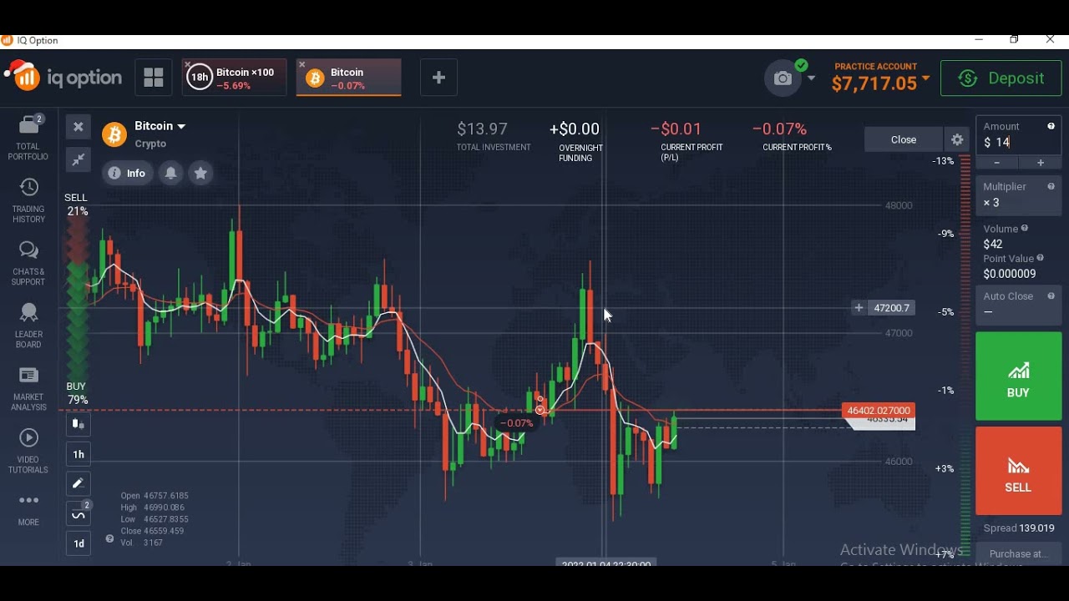This screenshot has height=601, width=1069.
Task: Click the Purchase at button
Action: coord(1018,553)
